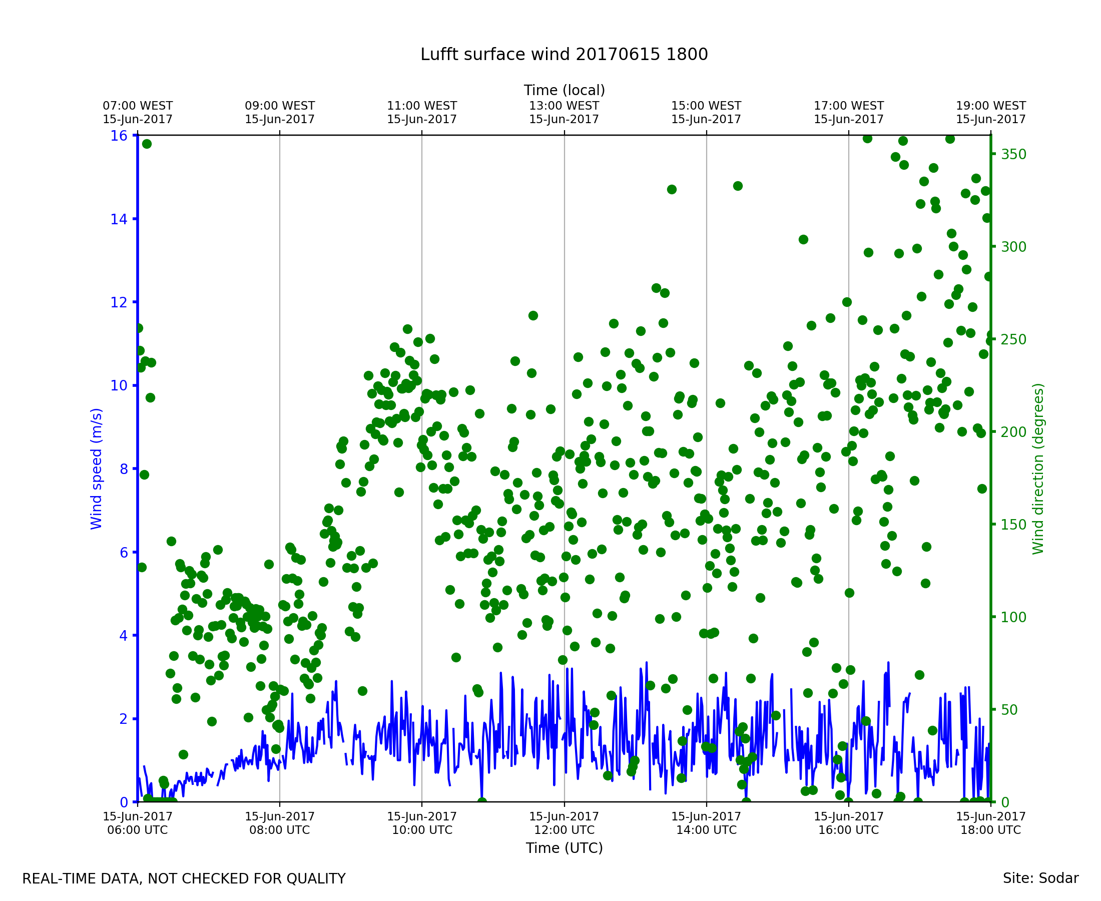Click 'REAL-TIME DATA, NOT CHECKED FOR QUALITY' notice
The height and width of the screenshot is (901, 1101).
(184, 878)
